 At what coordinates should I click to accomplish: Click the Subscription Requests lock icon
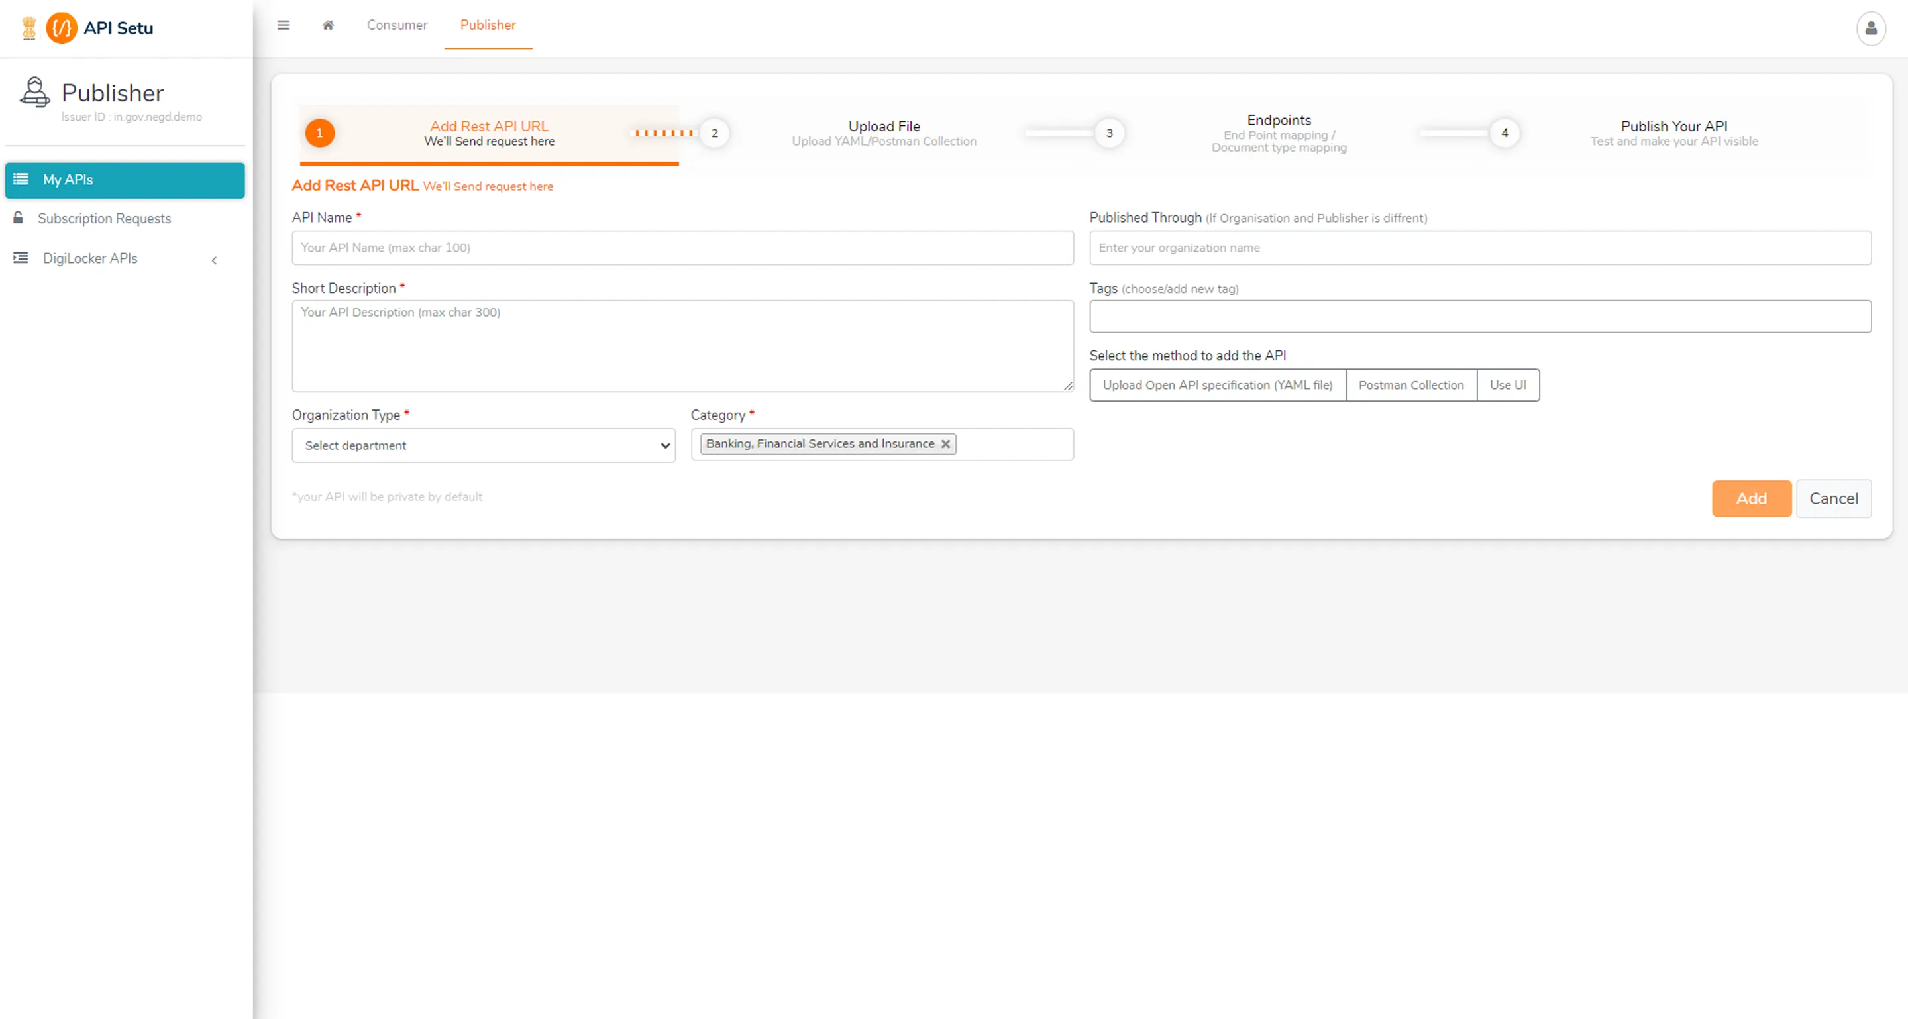(x=19, y=218)
